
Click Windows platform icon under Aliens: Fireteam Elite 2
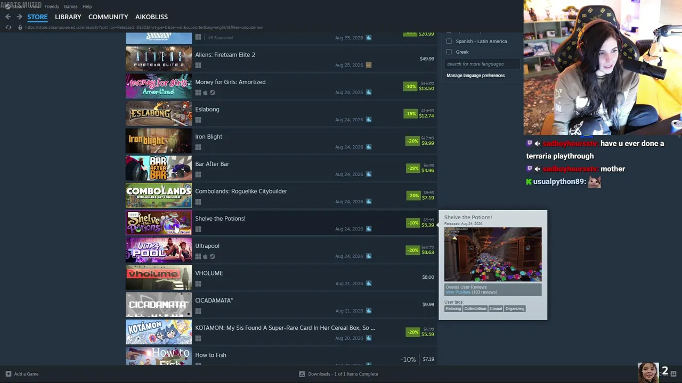198,65
